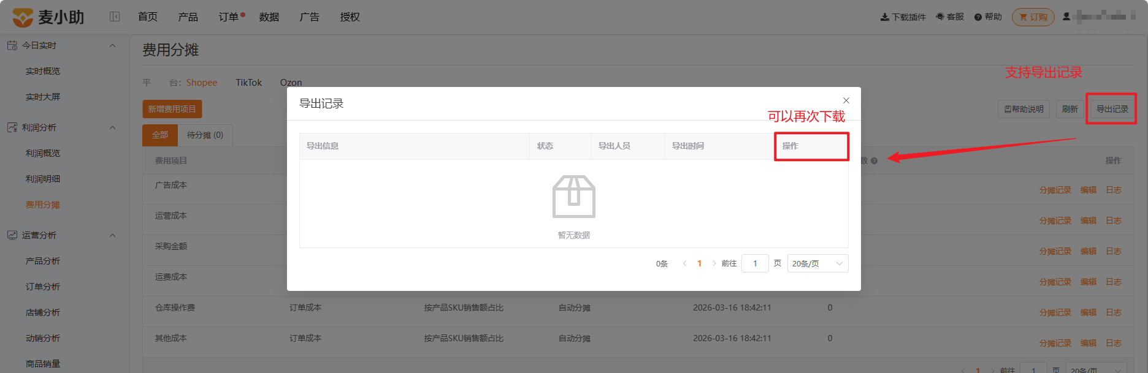Screen dimensions: 1148x373
Task: Open 产品分析 in the sidebar
Action: coord(43,261)
